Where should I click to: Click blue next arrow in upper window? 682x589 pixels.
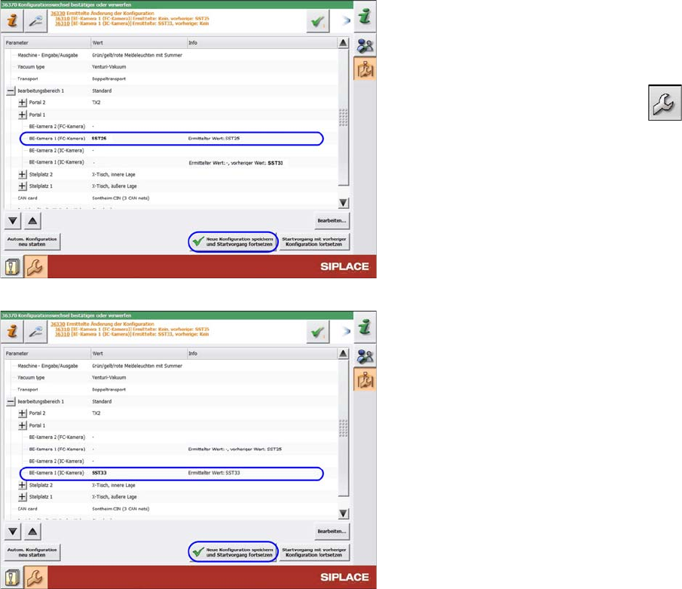(346, 20)
